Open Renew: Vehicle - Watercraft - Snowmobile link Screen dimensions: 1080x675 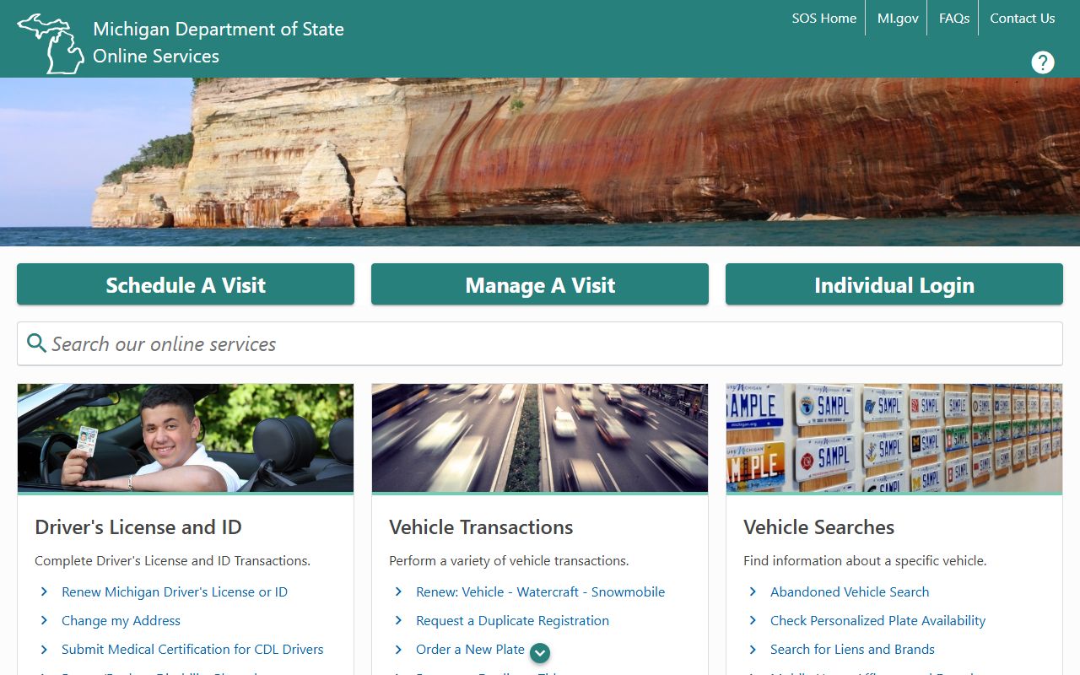coord(540,592)
